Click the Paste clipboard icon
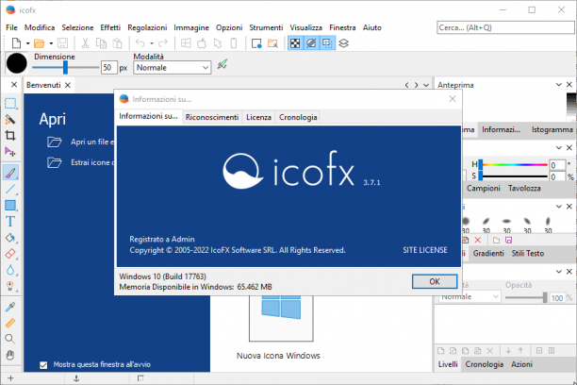This screenshot has height=385, width=577. [118, 43]
